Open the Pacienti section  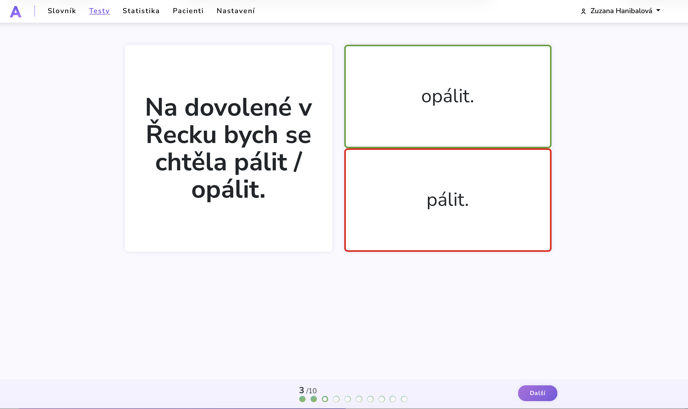coord(188,11)
